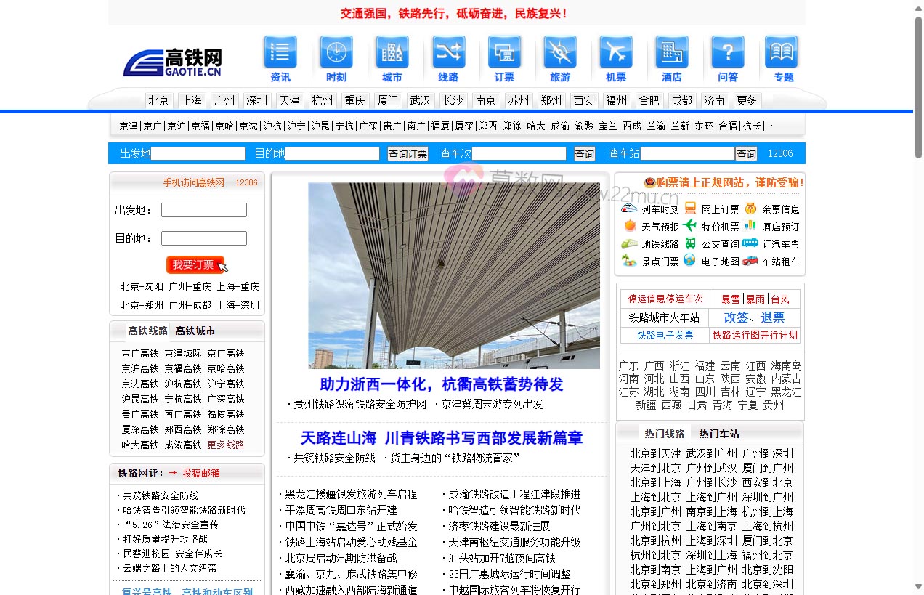Open the 酒店 hotel building icon
The width and height of the screenshot is (924, 595).
click(x=672, y=51)
